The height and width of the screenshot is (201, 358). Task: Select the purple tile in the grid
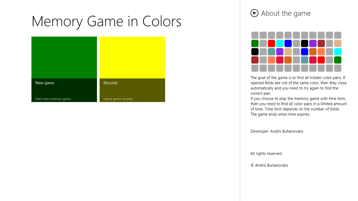(x=312, y=43)
